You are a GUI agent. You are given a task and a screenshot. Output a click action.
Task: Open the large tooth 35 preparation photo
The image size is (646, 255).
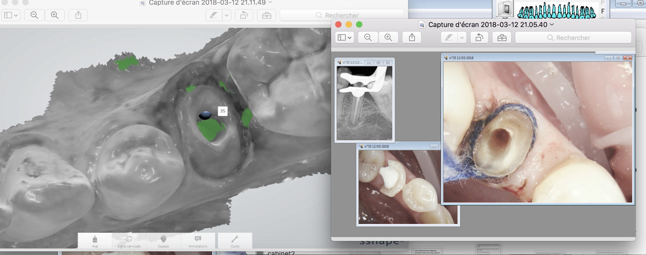click(538, 132)
